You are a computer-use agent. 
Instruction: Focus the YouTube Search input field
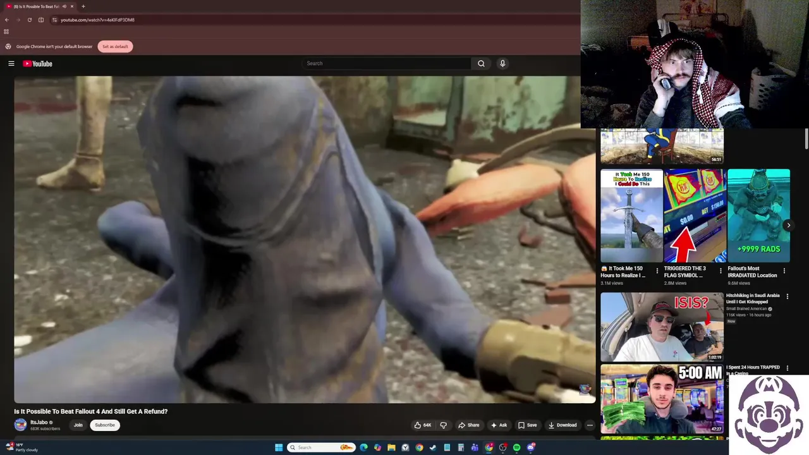coord(387,63)
